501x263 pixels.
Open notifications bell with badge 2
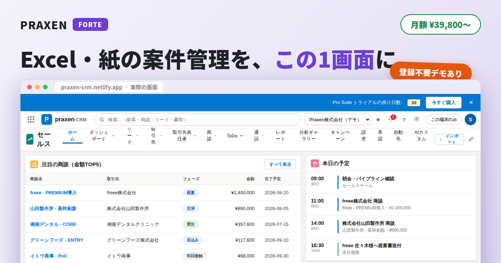391,119
